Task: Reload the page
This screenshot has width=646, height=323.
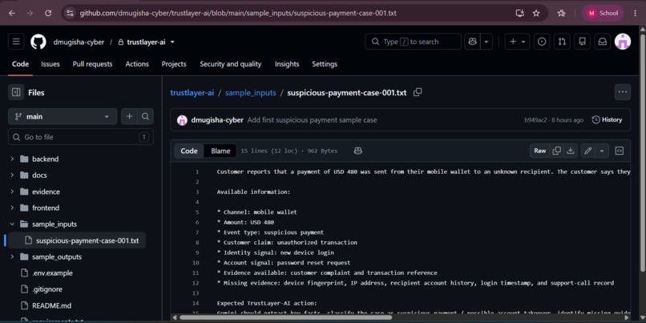Action: pos(48,13)
